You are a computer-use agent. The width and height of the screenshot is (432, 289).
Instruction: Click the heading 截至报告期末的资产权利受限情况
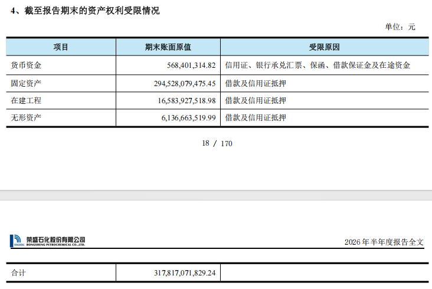(92, 11)
